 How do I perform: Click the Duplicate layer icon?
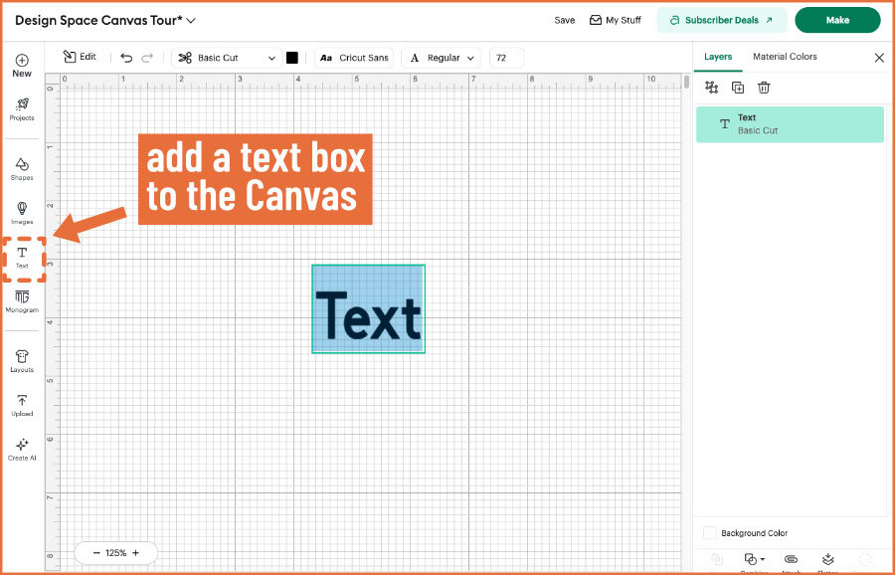[x=738, y=88]
